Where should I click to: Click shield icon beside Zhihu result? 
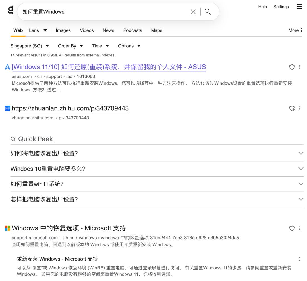point(292,108)
